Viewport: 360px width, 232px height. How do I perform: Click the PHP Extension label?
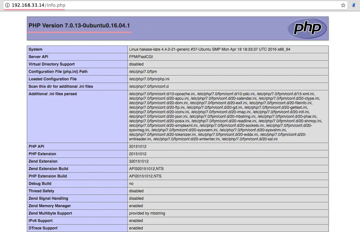click(42, 154)
